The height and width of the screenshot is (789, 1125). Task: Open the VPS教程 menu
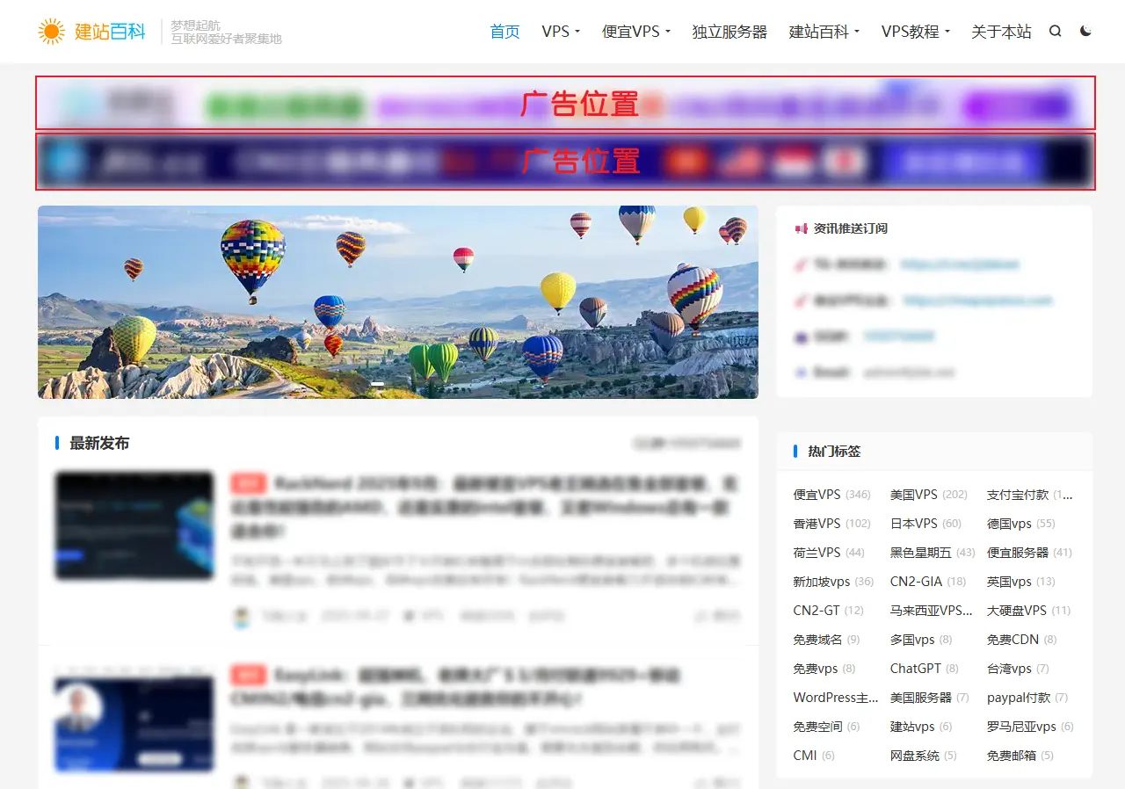tap(915, 32)
